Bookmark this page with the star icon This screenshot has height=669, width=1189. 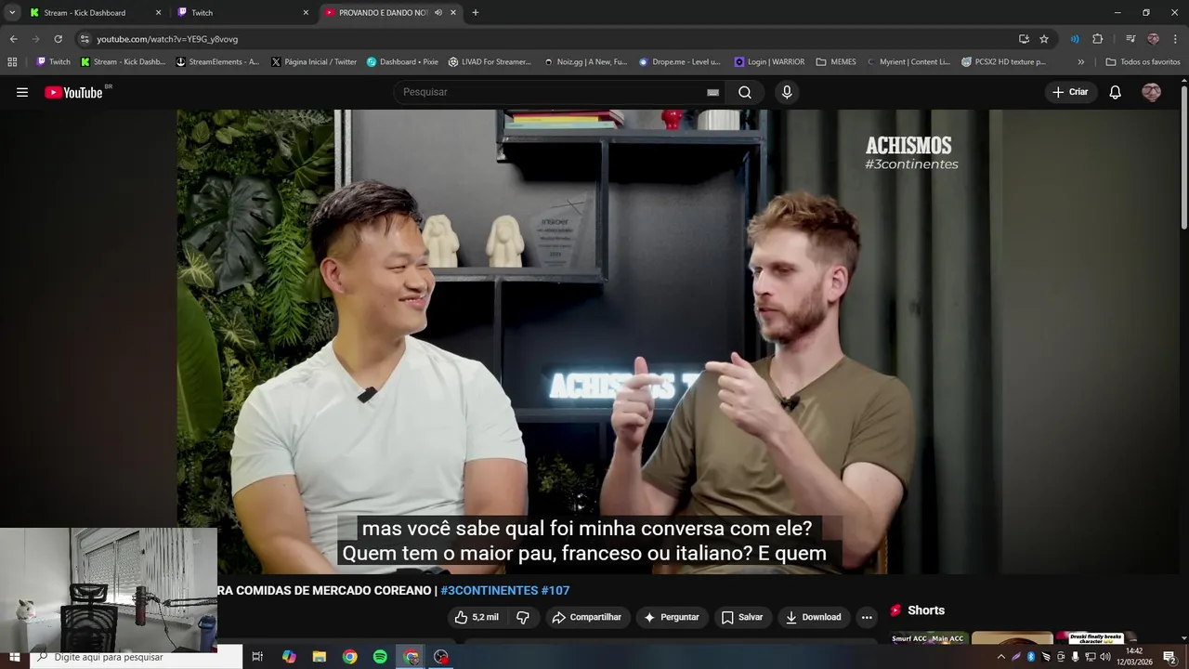tap(1044, 39)
